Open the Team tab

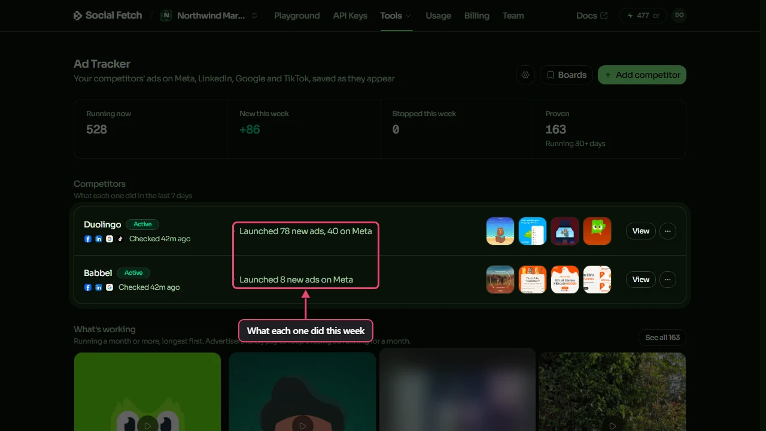(513, 16)
